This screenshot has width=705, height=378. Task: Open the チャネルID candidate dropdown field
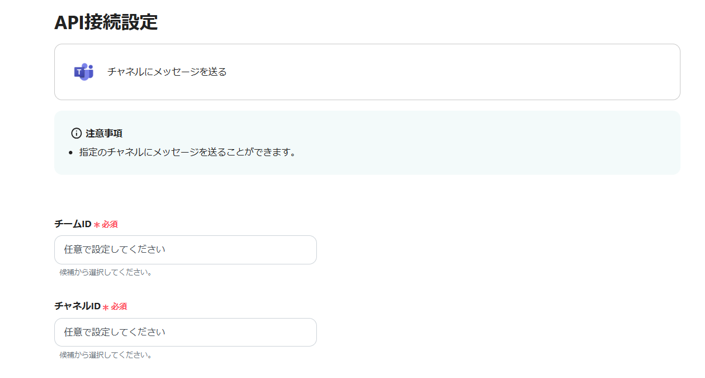185,332
